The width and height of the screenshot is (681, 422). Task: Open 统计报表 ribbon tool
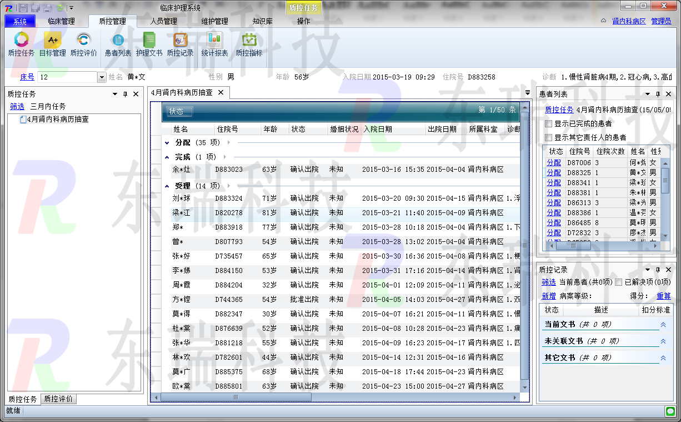click(x=214, y=44)
